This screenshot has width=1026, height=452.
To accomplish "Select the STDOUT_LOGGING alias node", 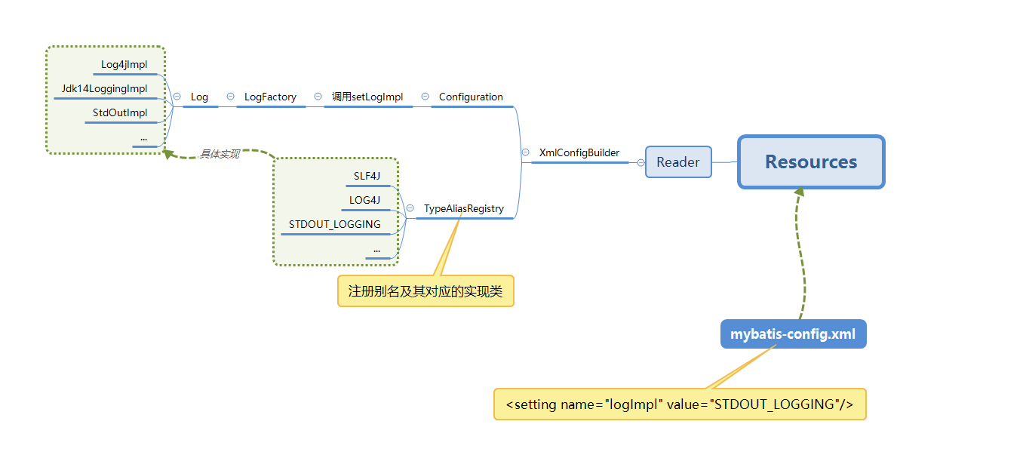I will tap(333, 224).
